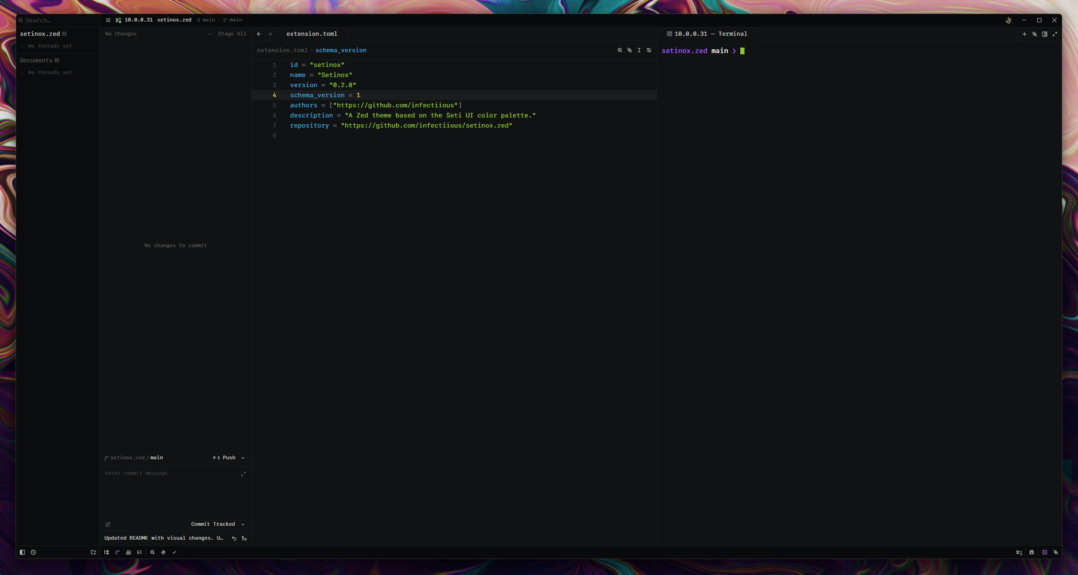This screenshot has width=1078, height=575.
Task: Toggle the agent sparkle panel in status bar
Action: [x=1056, y=552]
